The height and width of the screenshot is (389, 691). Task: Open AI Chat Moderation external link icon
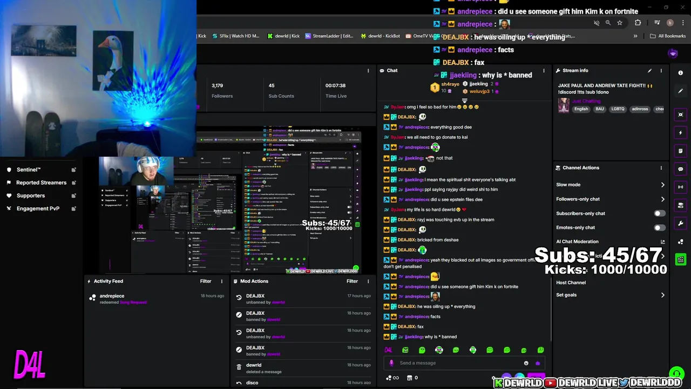tap(662, 242)
